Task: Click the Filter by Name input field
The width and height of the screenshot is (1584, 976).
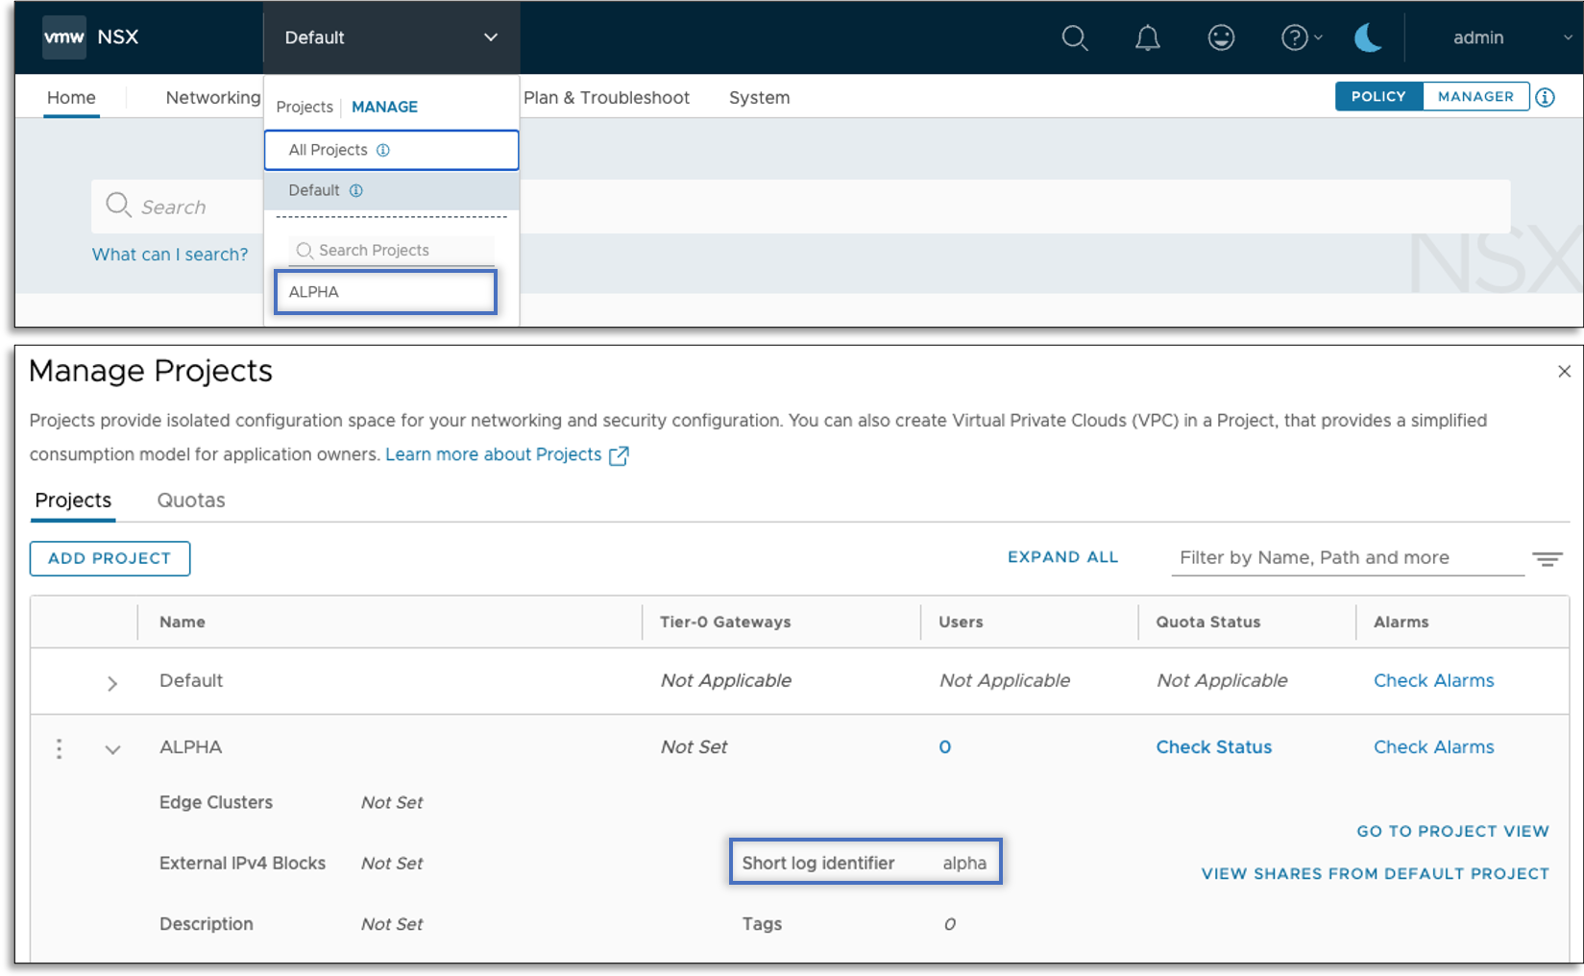Action: [x=1347, y=558]
